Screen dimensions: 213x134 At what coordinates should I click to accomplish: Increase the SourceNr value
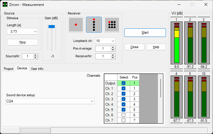(35, 55)
